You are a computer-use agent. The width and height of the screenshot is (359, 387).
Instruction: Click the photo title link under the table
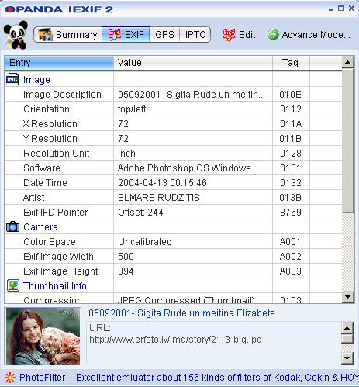tap(181, 313)
